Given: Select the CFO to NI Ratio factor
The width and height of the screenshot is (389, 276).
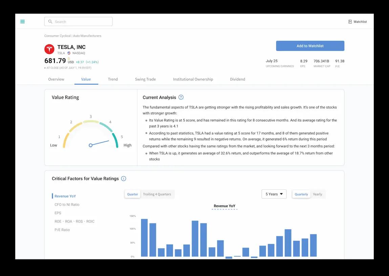Looking at the screenshot, I should [67, 204].
